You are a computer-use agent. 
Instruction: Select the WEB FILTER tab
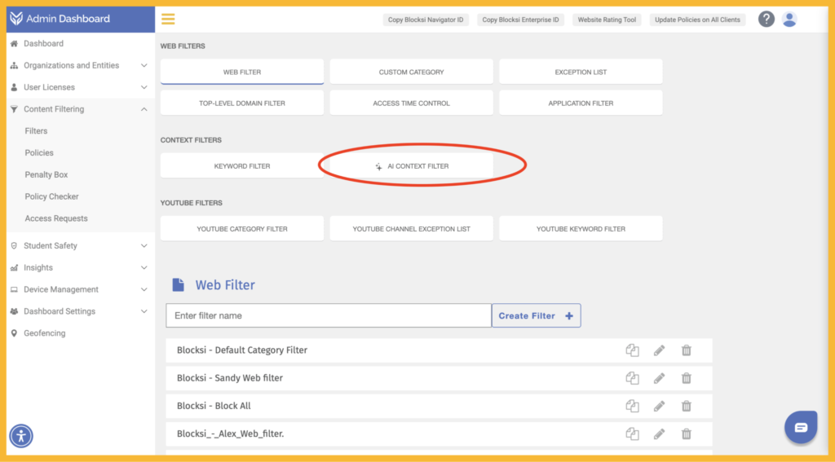click(241, 72)
